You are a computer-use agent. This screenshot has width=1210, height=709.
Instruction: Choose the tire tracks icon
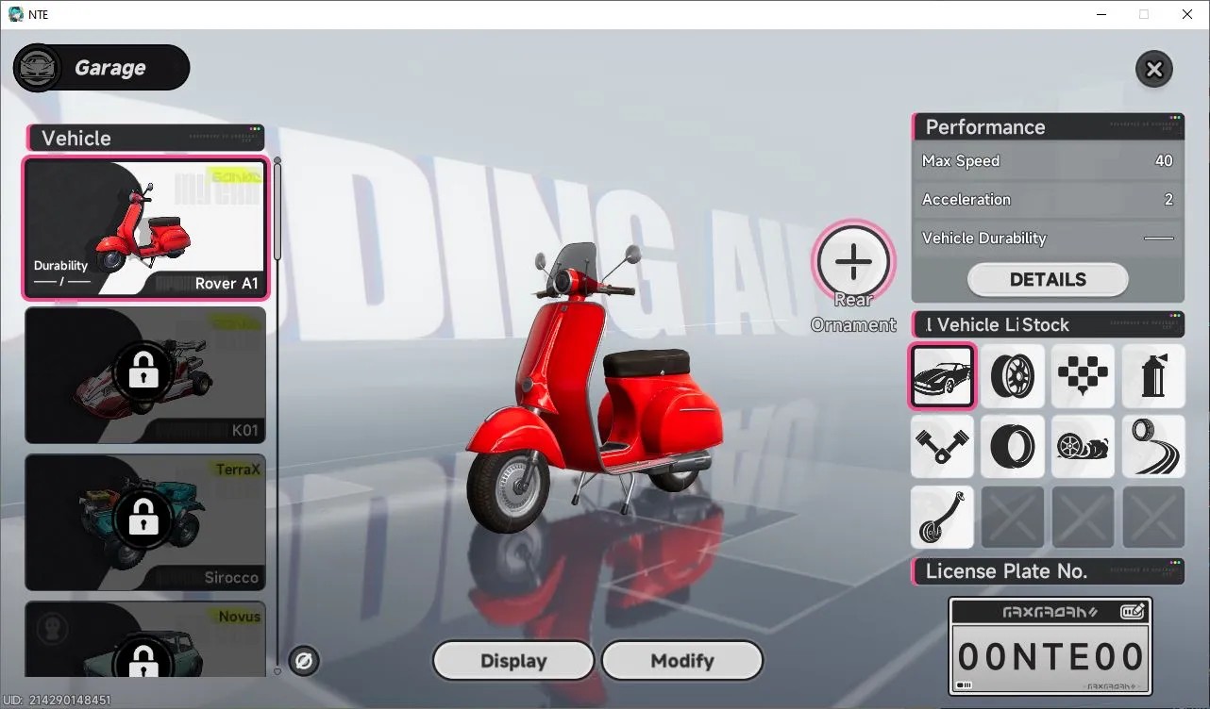point(1153,446)
